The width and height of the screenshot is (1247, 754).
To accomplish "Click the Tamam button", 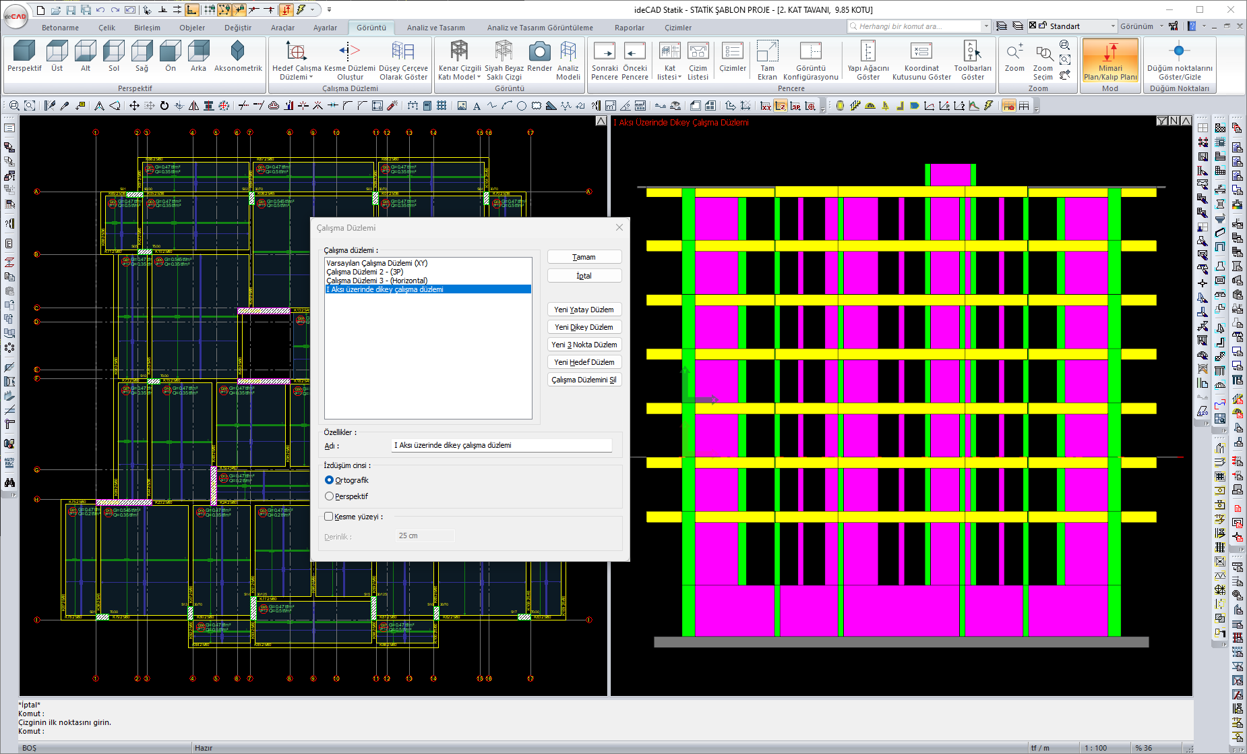I will click(x=584, y=257).
